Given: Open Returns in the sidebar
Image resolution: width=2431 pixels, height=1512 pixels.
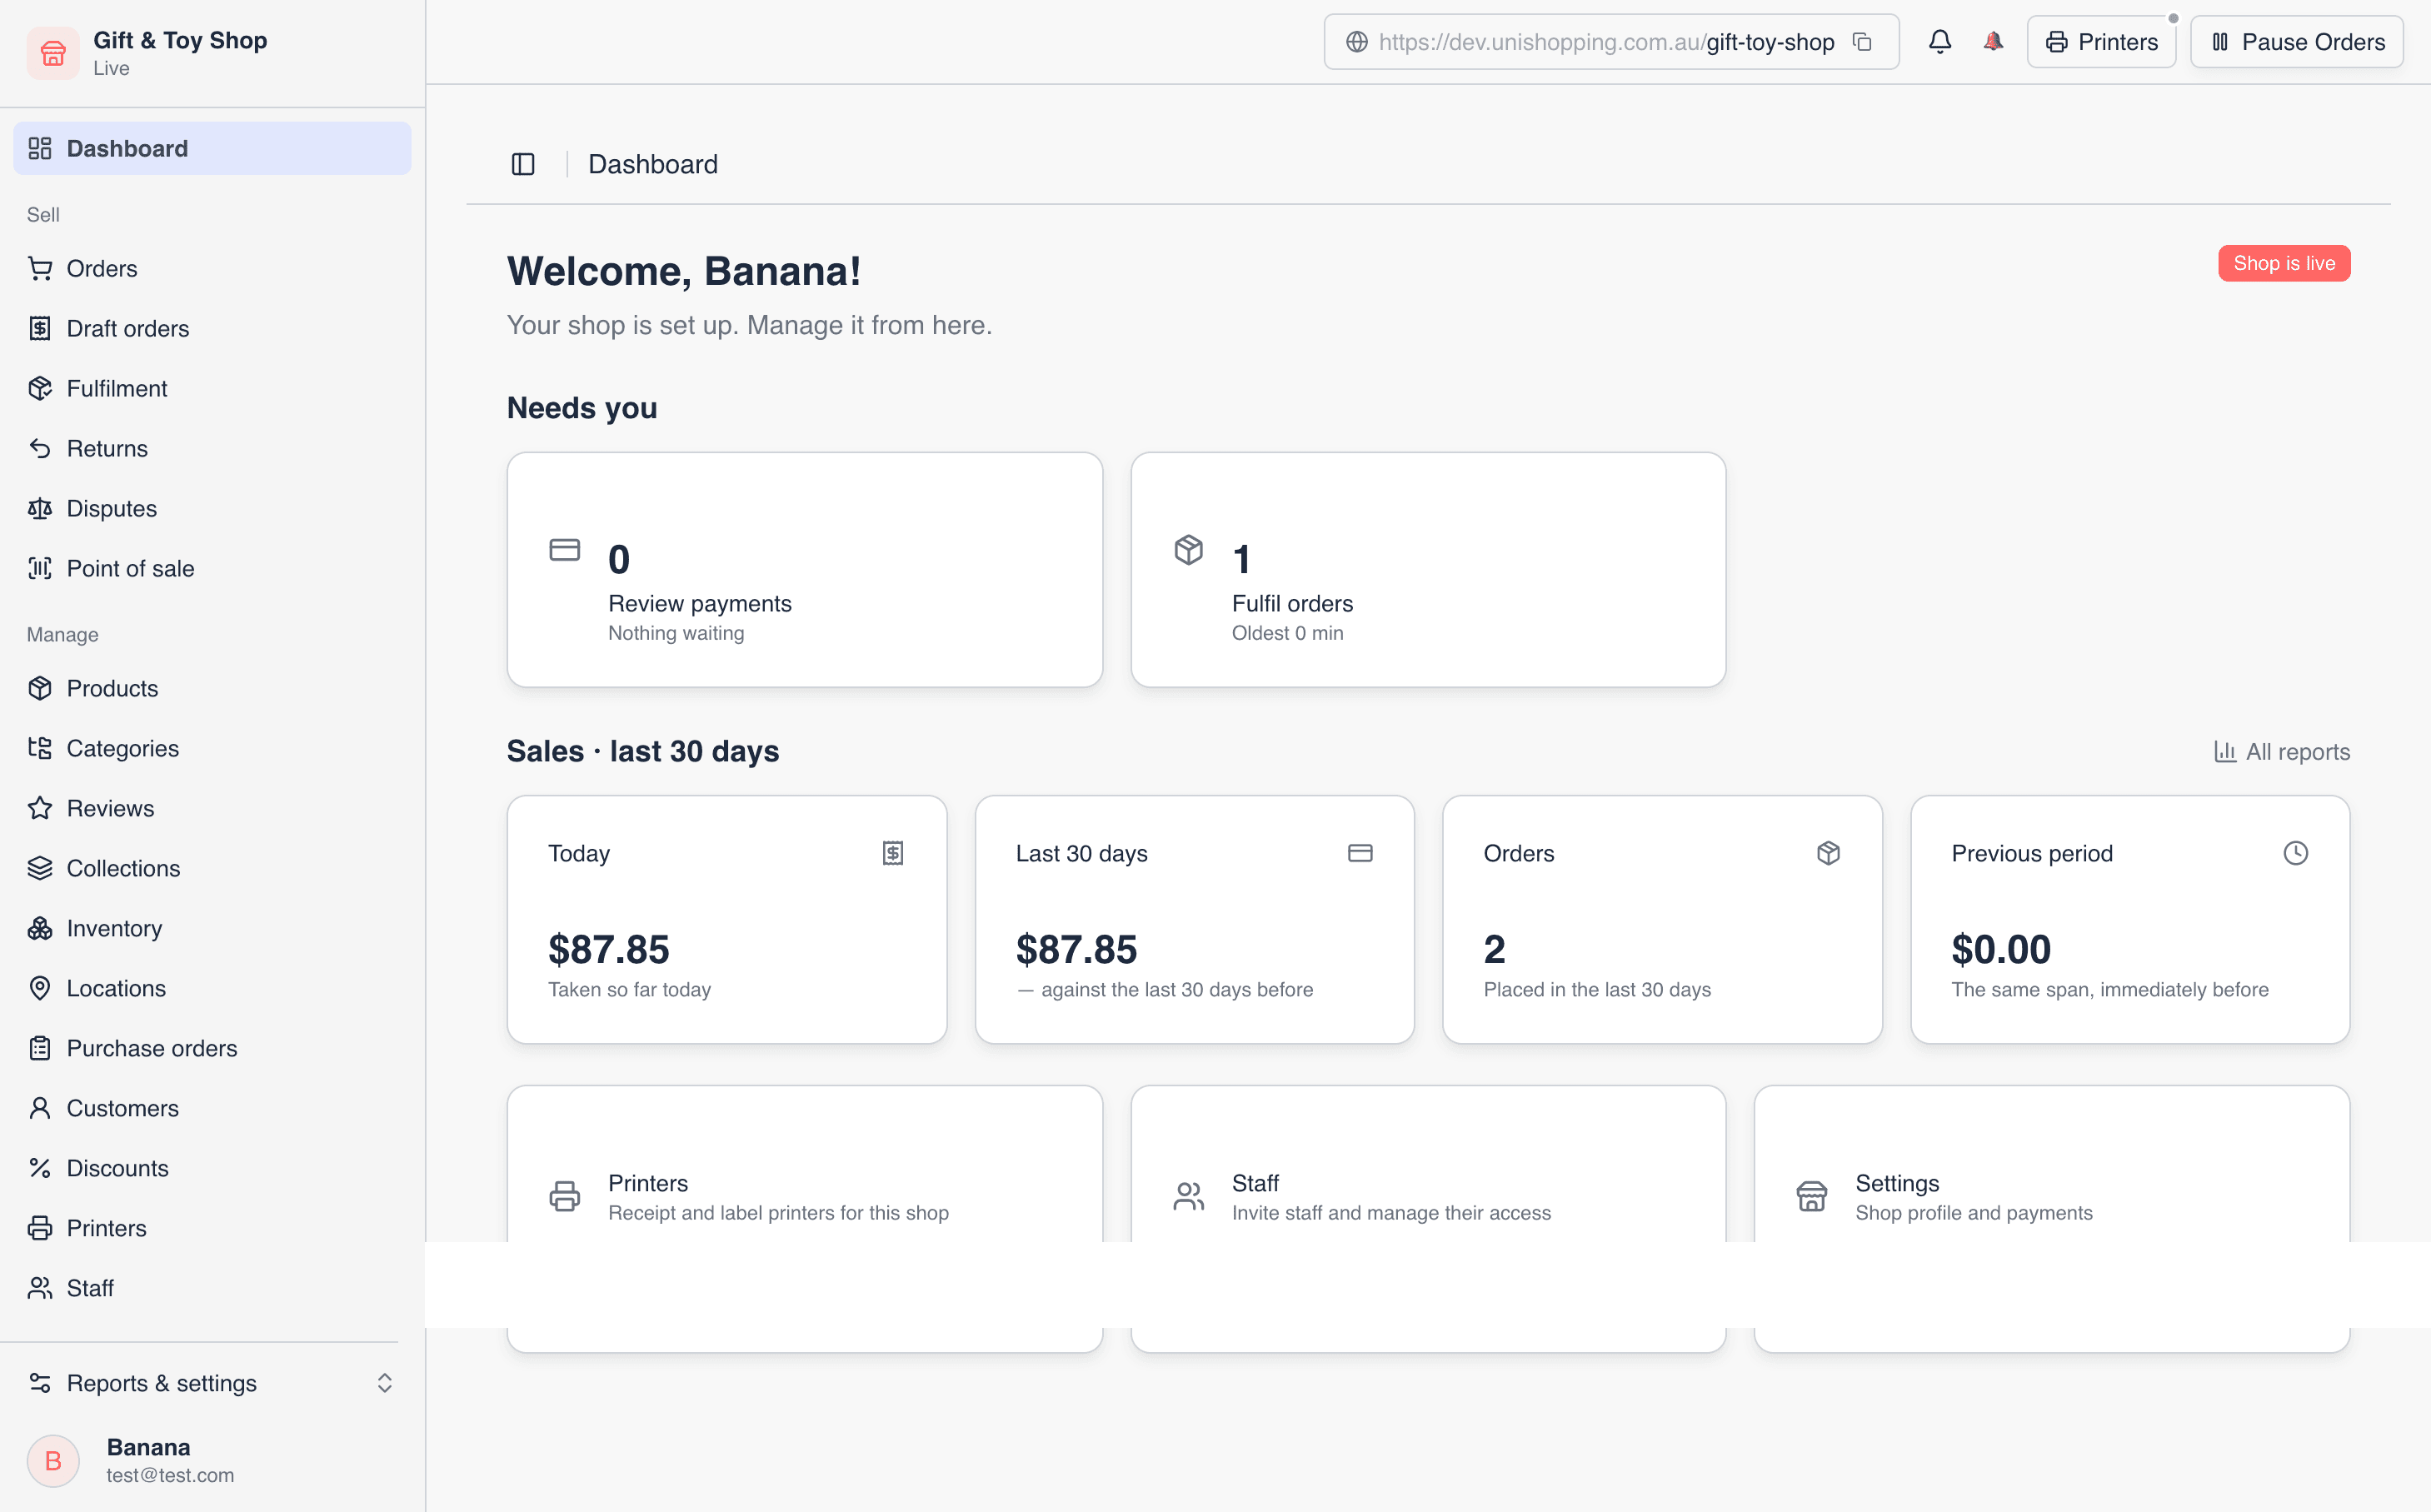Looking at the screenshot, I should (x=212, y=448).
